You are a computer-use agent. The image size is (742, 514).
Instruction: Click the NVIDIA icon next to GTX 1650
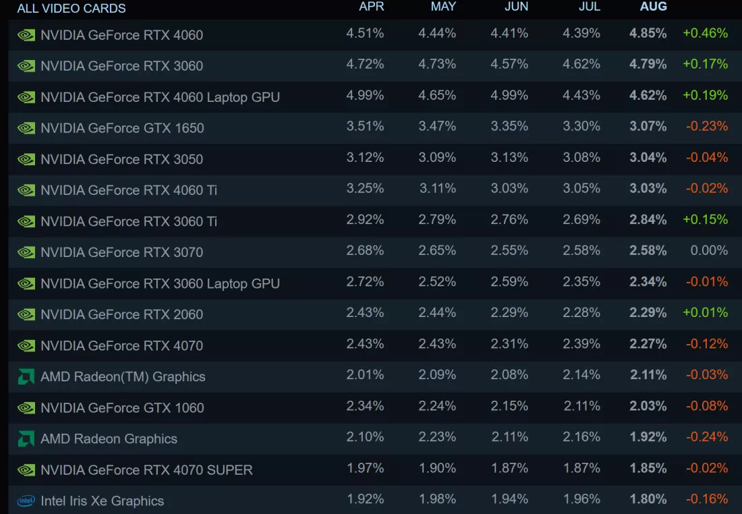tap(26, 128)
